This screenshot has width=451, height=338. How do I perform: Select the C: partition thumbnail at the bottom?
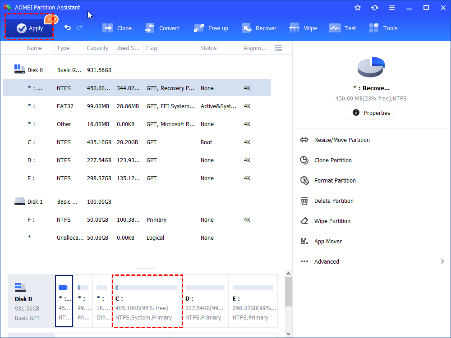(x=147, y=301)
